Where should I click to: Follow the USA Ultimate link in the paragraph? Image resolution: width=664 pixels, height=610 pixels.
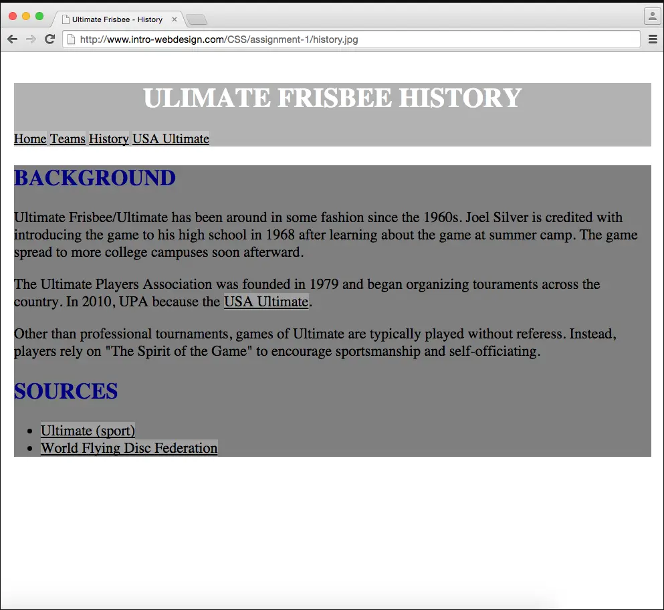pos(266,302)
